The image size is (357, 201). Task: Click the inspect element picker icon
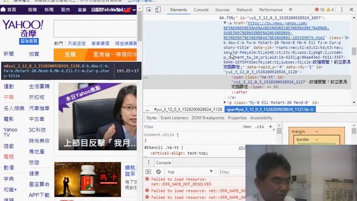pos(149,10)
